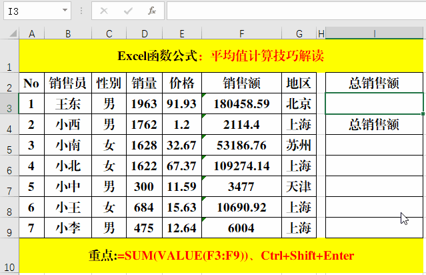Confirm entry with the checkmark icon
Image resolution: width=426 pixels, height=275 pixels.
click(128, 11)
